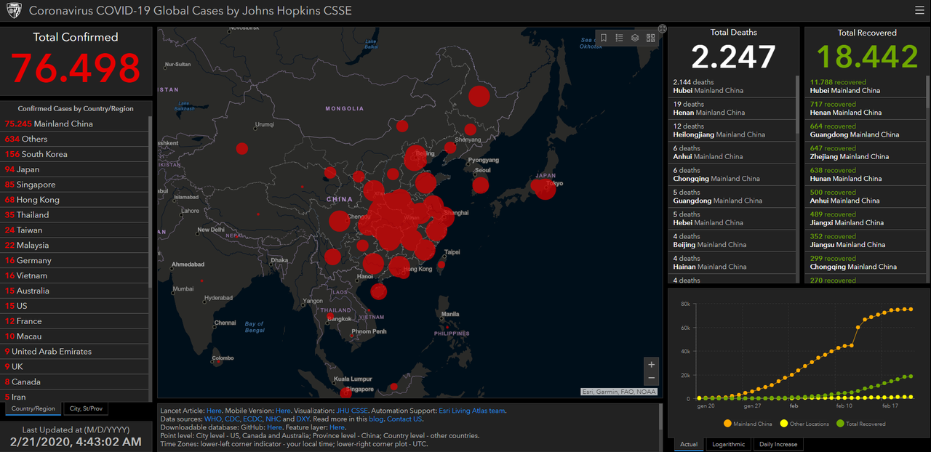Open the map bookmarks tool
This screenshot has height=452, width=931.
[603, 38]
